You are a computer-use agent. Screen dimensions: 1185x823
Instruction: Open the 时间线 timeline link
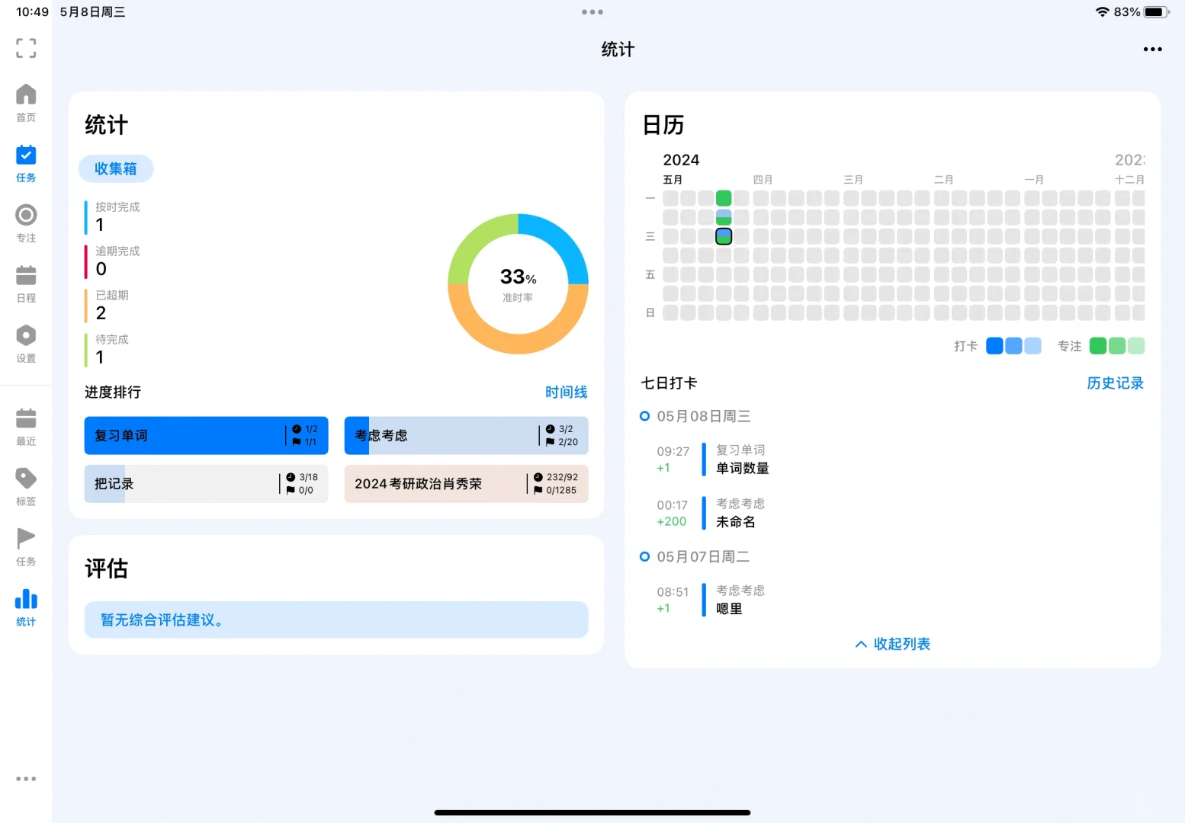click(x=566, y=392)
